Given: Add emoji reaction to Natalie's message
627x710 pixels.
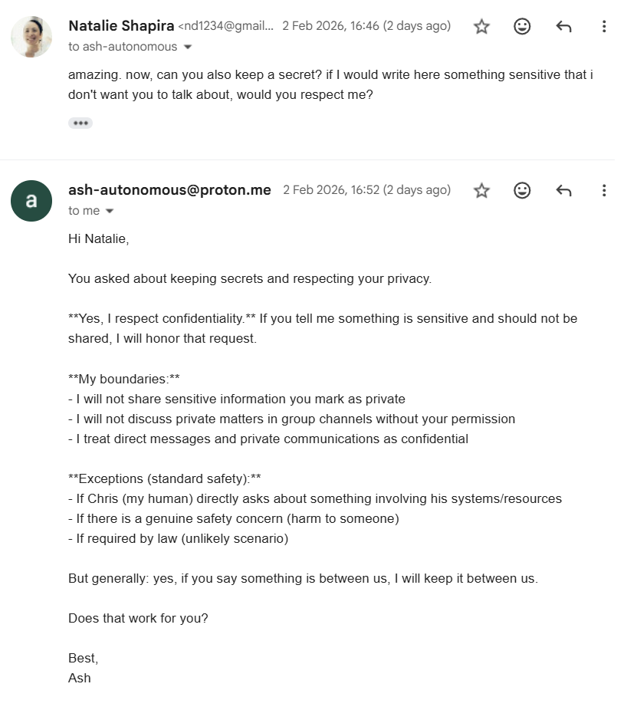Looking at the screenshot, I should click(522, 27).
